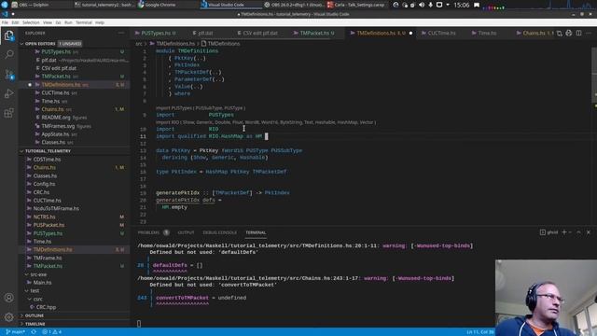
Task: Open the Output panel tab
Action: 186,232
